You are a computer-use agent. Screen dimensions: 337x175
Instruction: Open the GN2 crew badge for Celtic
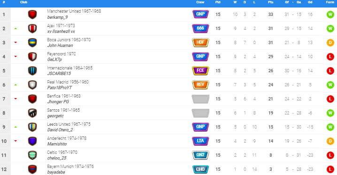click(200, 155)
